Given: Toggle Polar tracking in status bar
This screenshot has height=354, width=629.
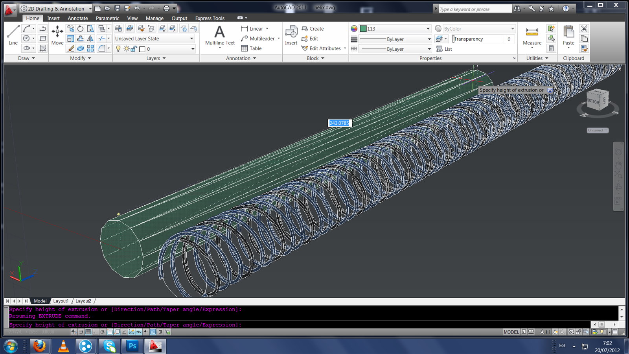Looking at the screenshot, I should [x=103, y=332].
